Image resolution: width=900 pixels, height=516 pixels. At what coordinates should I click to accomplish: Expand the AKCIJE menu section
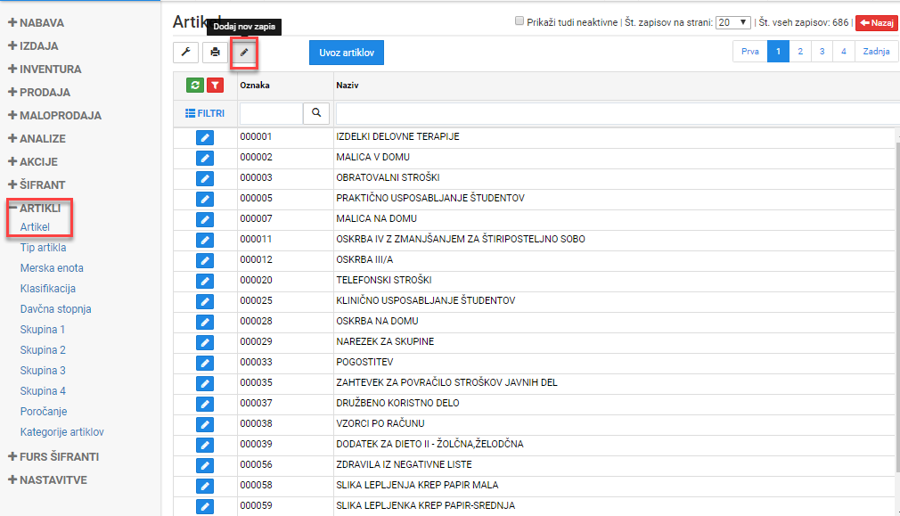point(33,162)
